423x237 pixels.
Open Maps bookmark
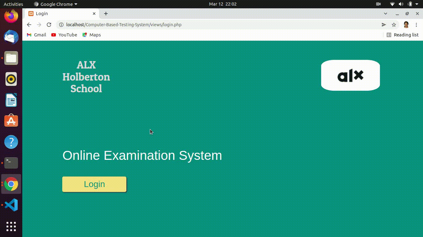92,35
